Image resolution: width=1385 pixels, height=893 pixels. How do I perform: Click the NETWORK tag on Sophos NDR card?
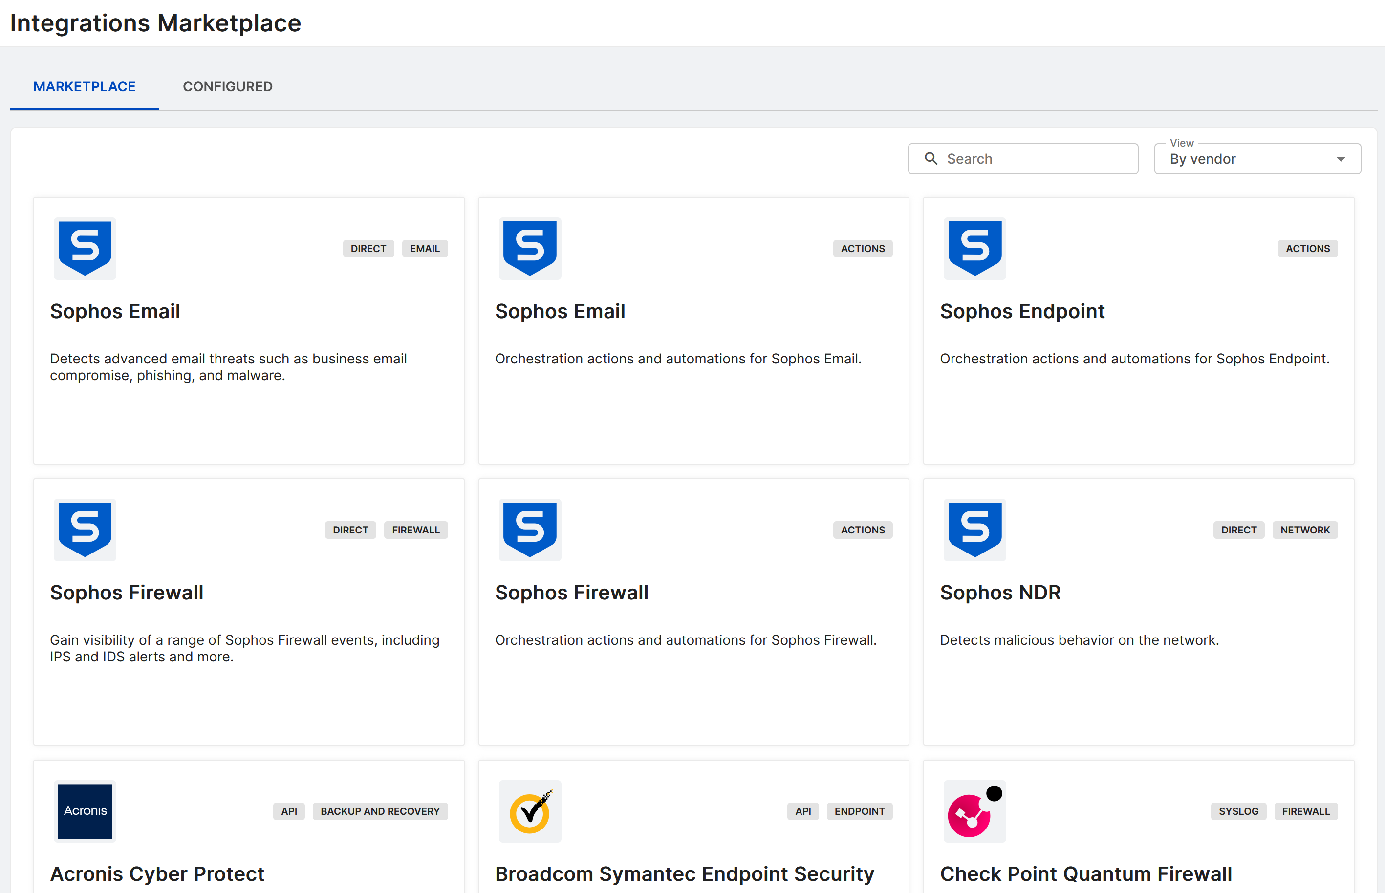[1305, 530]
